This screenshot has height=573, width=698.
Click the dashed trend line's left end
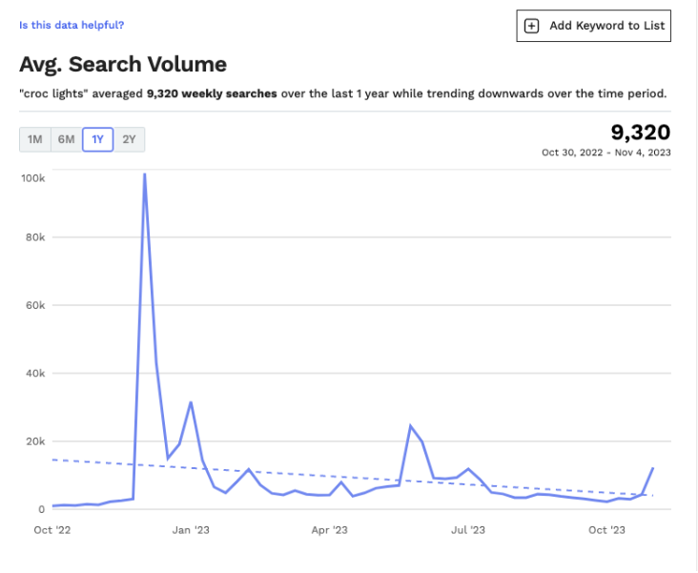54,460
